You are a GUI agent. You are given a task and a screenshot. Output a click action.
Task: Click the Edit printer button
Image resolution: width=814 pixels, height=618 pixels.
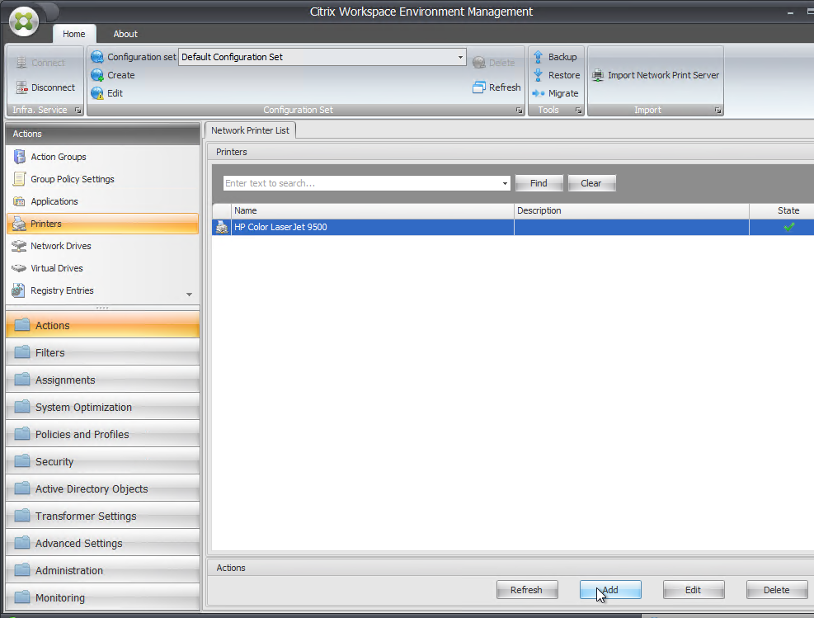(693, 590)
